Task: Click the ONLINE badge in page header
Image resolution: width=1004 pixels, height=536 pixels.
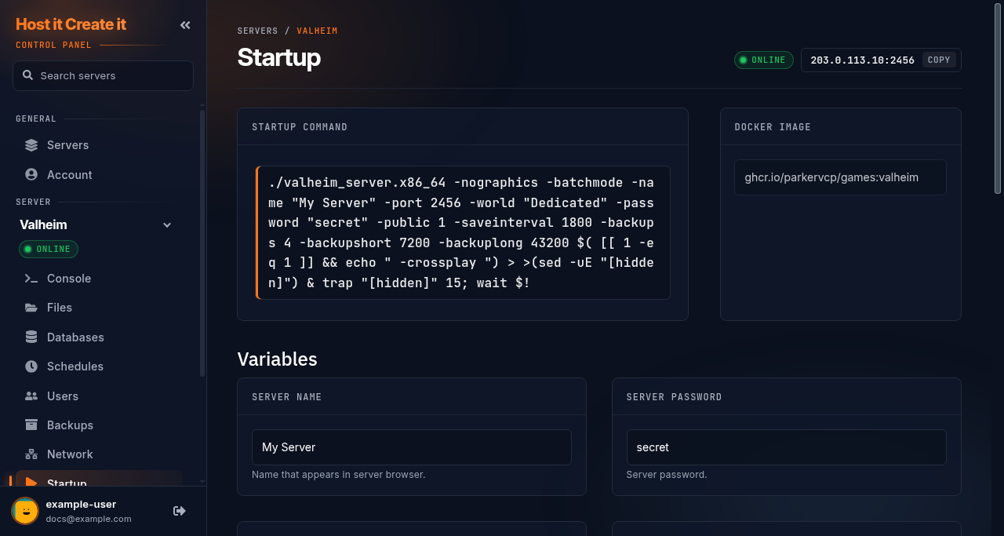Action: 764,60
